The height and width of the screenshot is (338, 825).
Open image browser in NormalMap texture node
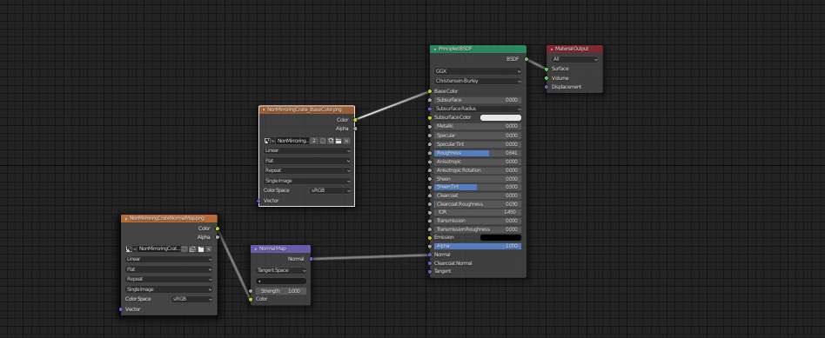tap(131, 249)
